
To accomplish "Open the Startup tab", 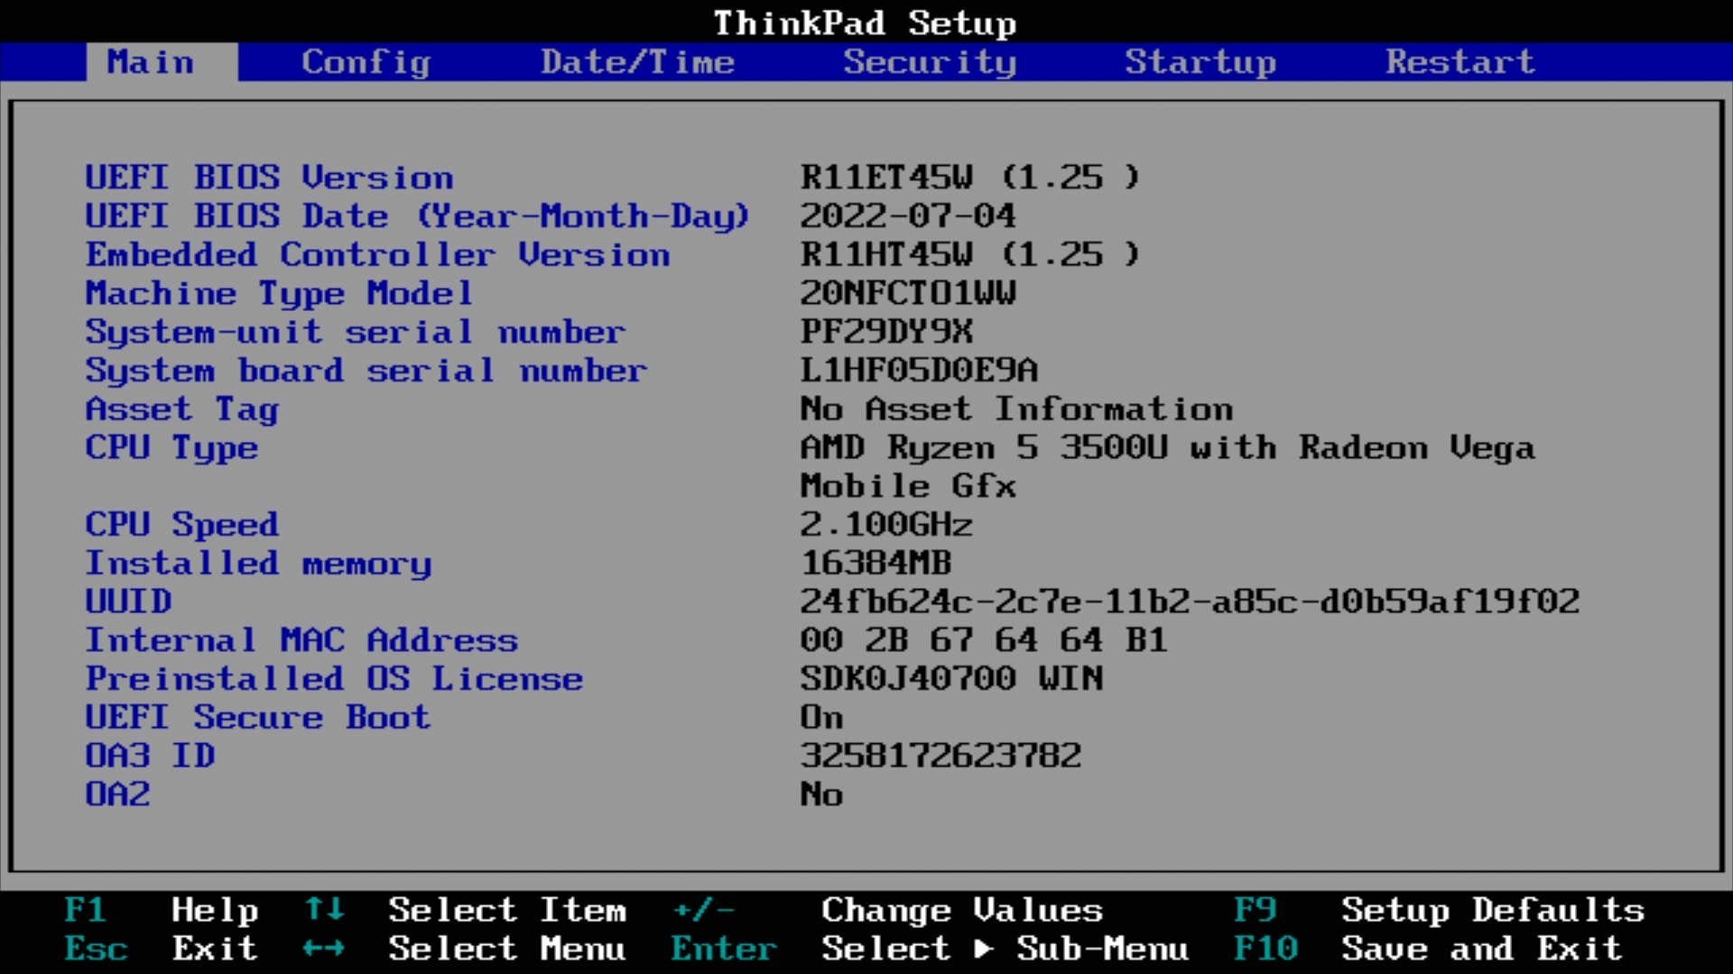I will [1200, 62].
